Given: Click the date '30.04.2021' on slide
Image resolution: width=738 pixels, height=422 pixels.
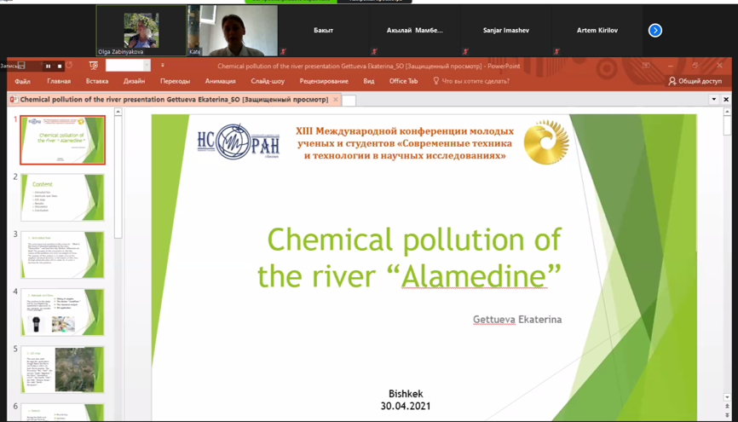Looking at the screenshot, I should [406, 406].
